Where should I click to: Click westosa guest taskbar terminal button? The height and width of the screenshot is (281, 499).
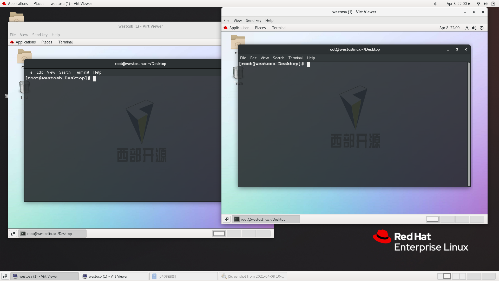[266, 219]
